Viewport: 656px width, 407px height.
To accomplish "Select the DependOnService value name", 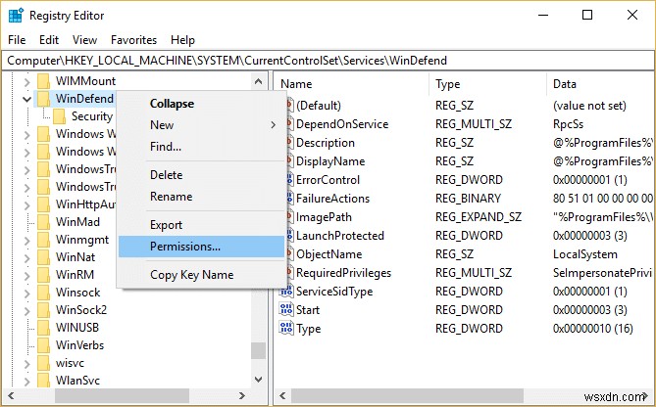I will tap(342, 124).
